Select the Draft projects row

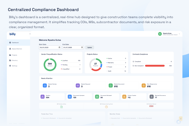(116, 71)
